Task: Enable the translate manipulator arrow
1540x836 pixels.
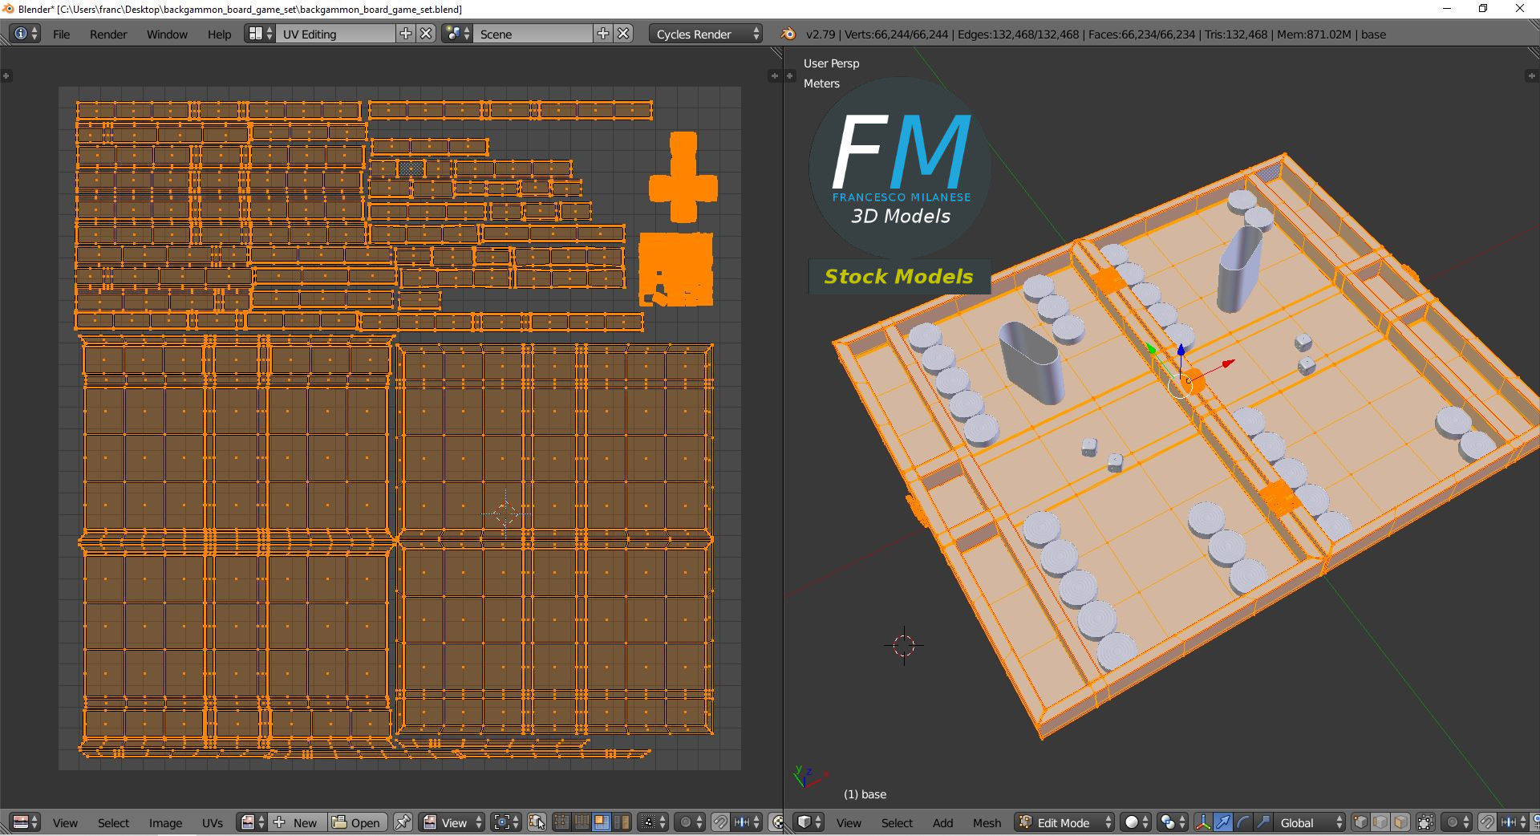Action: 1223,822
